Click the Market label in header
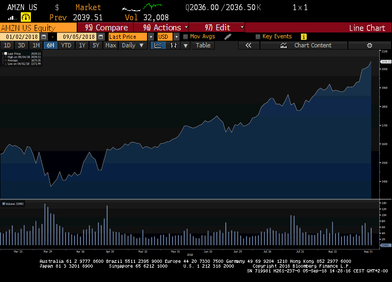 coord(88,7)
